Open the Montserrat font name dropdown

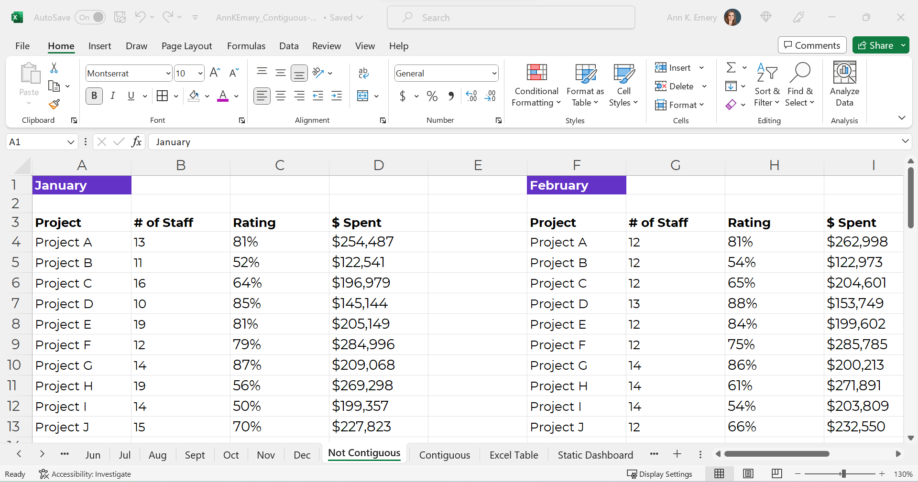tap(168, 74)
